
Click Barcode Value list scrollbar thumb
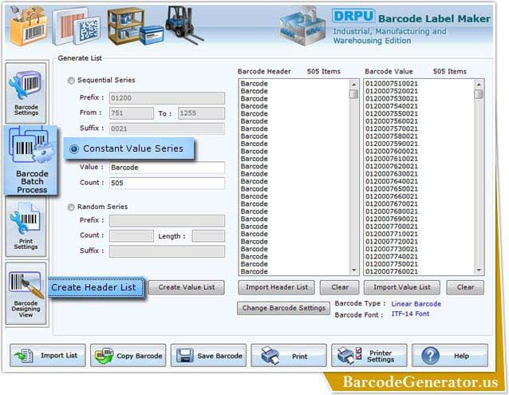point(479,94)
